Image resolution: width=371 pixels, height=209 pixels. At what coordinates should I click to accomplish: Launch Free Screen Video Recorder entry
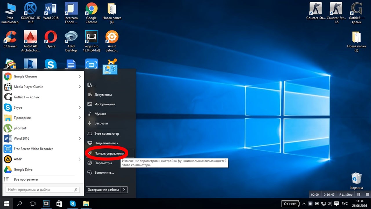point(43,149)
